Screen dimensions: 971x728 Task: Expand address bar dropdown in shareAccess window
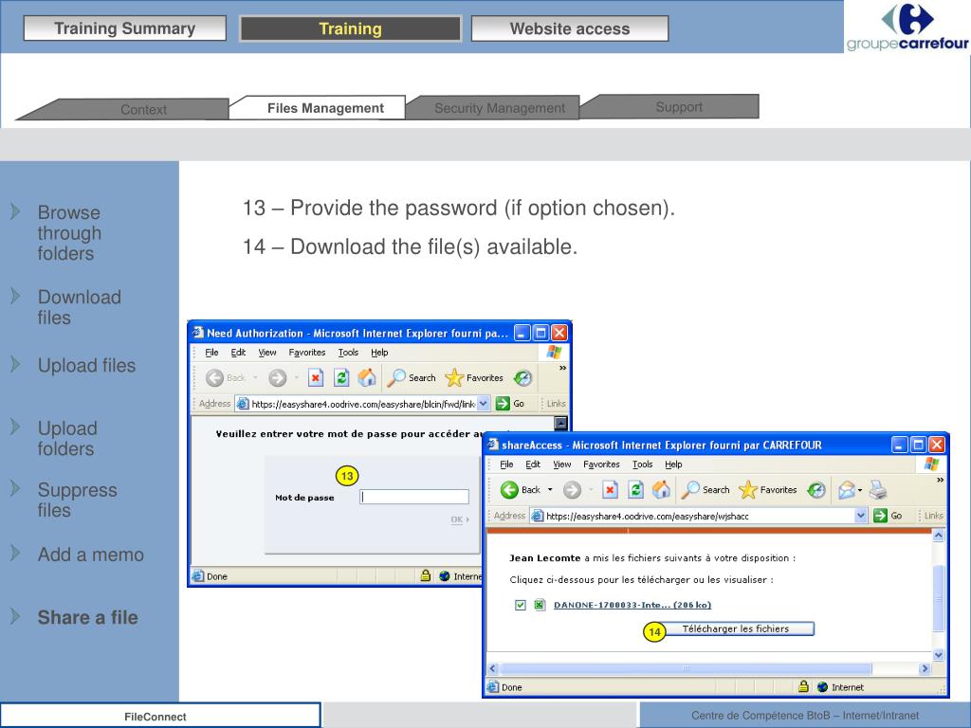[x=861, y=516]
